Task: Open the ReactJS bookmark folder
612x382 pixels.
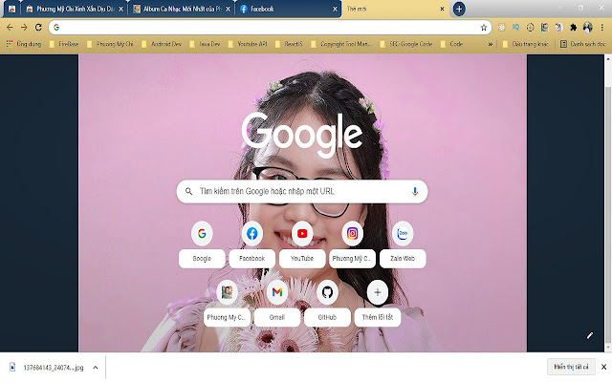Action: pos(289,44)
